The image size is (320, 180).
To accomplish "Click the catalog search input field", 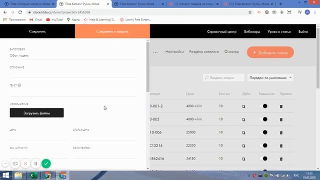I will coord(223,78).
